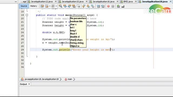Click line number 29 in gutter

click(x=22, y=50)
